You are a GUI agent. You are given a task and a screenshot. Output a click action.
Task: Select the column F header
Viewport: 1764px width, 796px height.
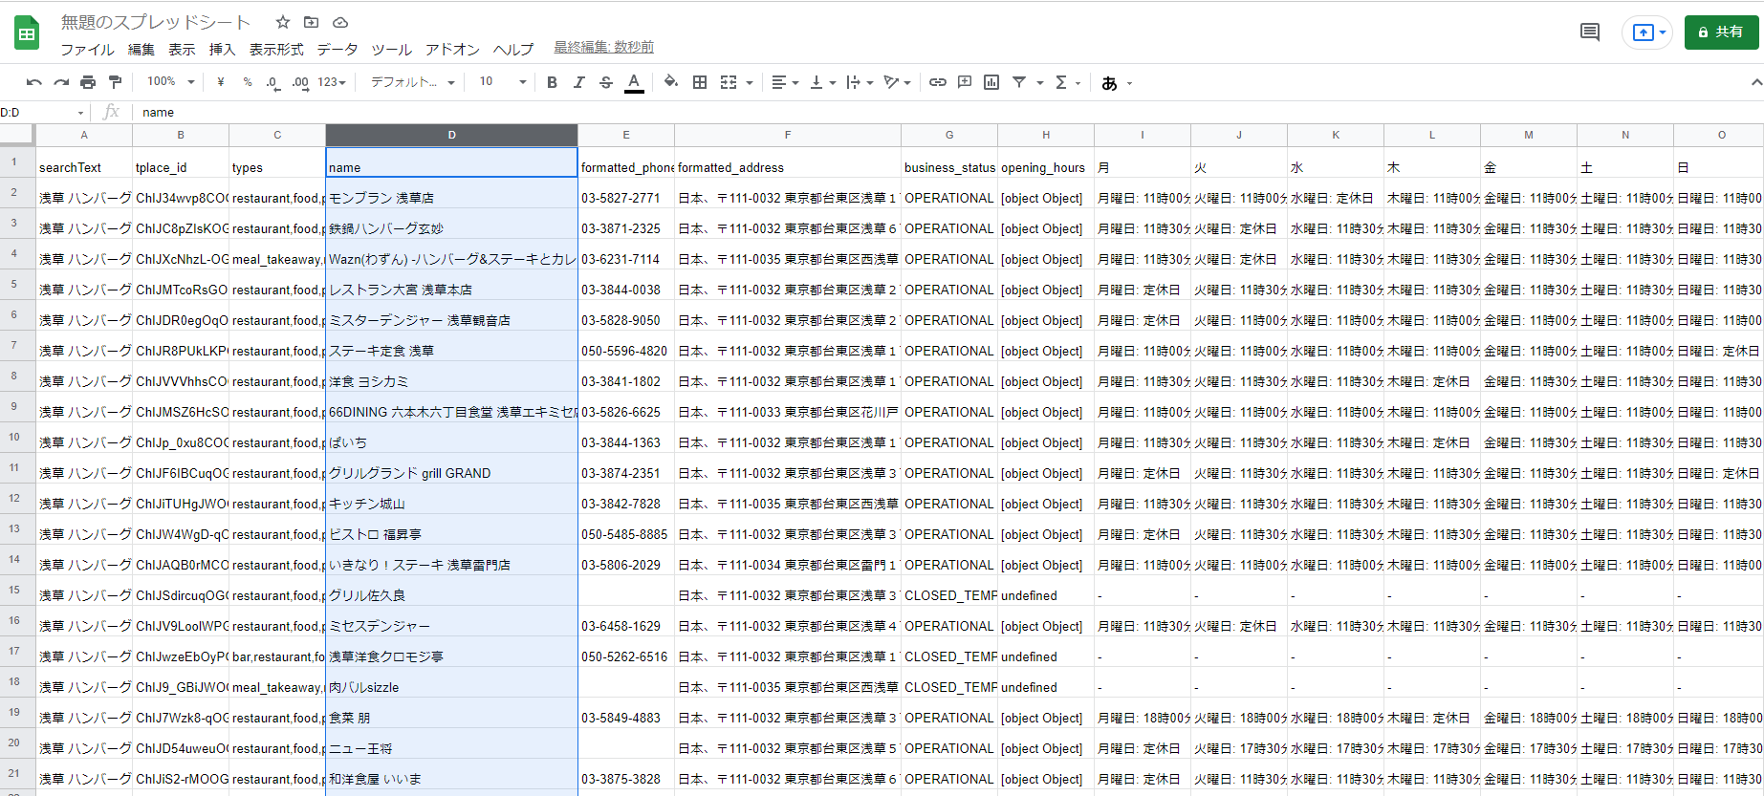coord(788,135)
